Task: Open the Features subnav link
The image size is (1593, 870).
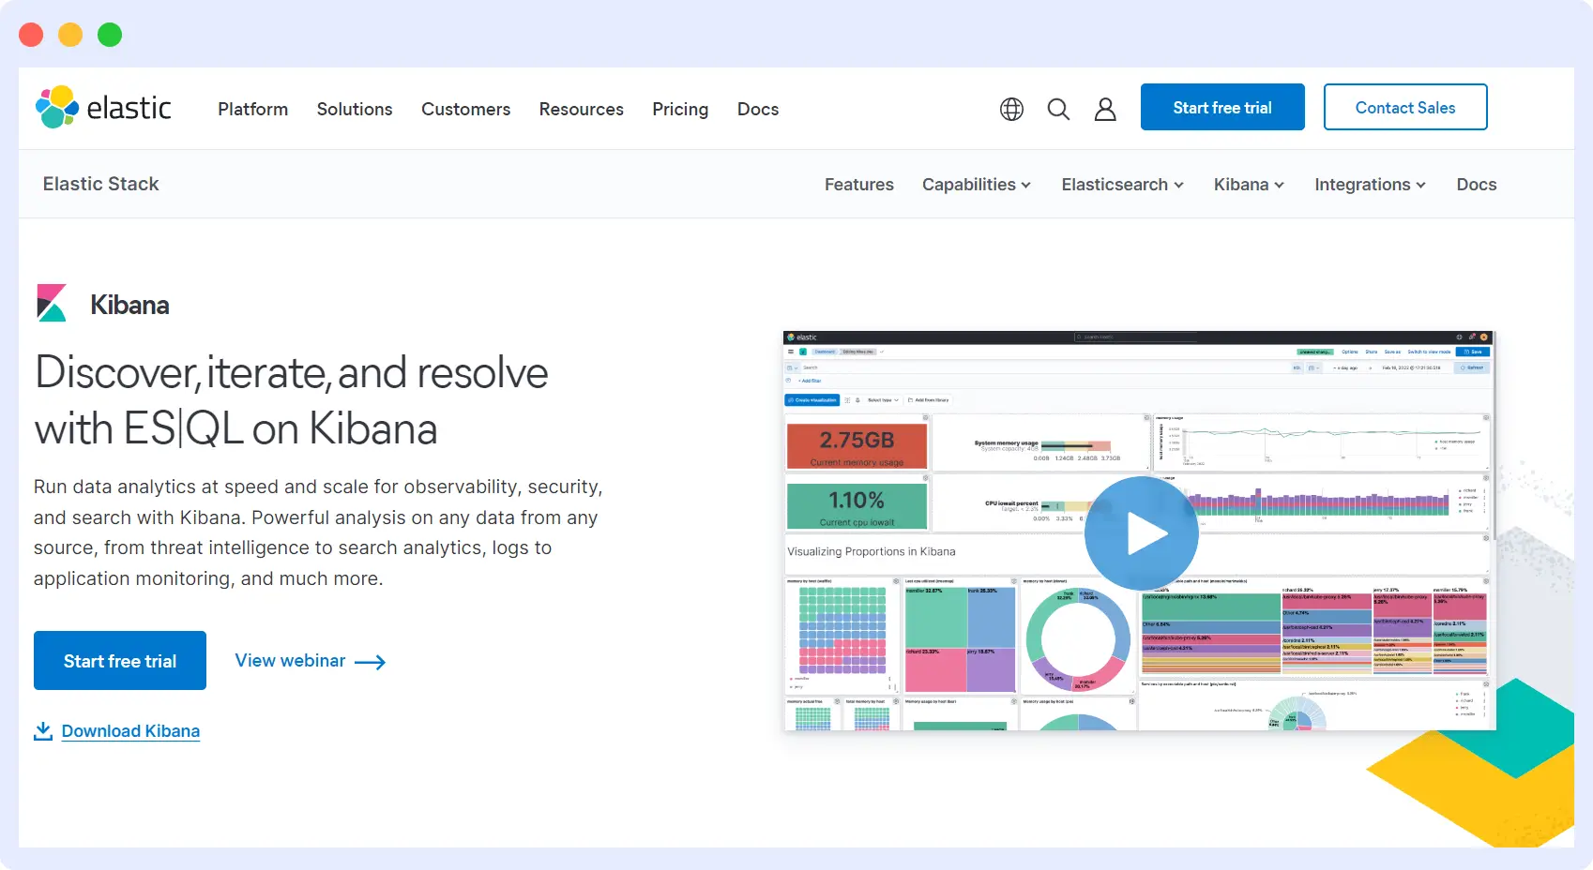Action: [859, 185]
